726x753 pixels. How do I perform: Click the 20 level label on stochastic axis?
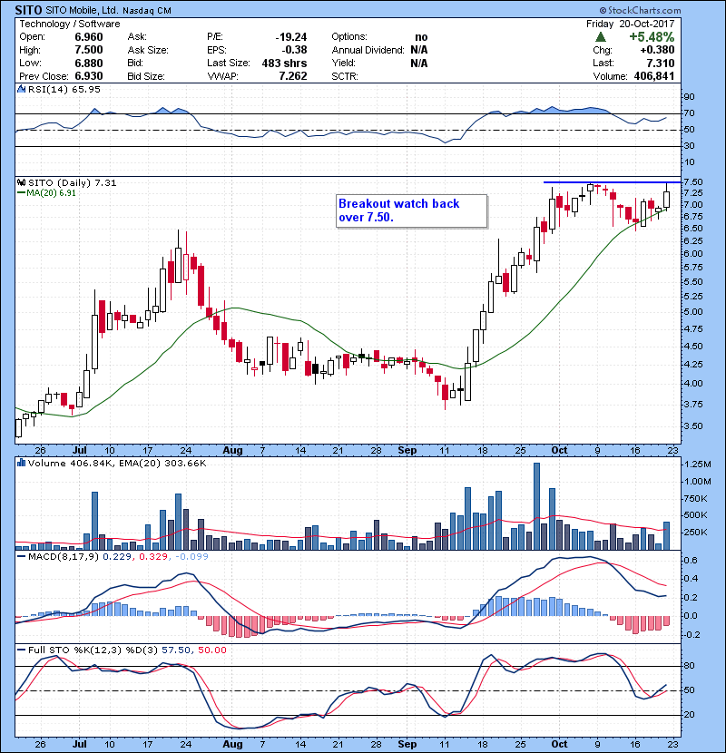689,715
